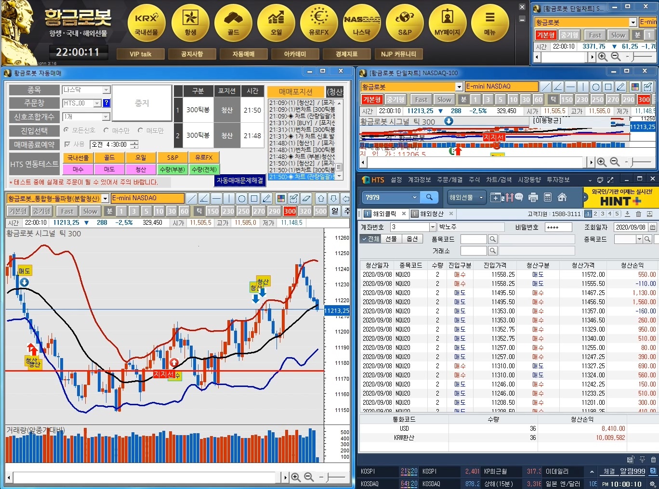The image size is (659, 489).
Task: Click the eraser icon in bottom chart toolbar
Action: point(306,198)
